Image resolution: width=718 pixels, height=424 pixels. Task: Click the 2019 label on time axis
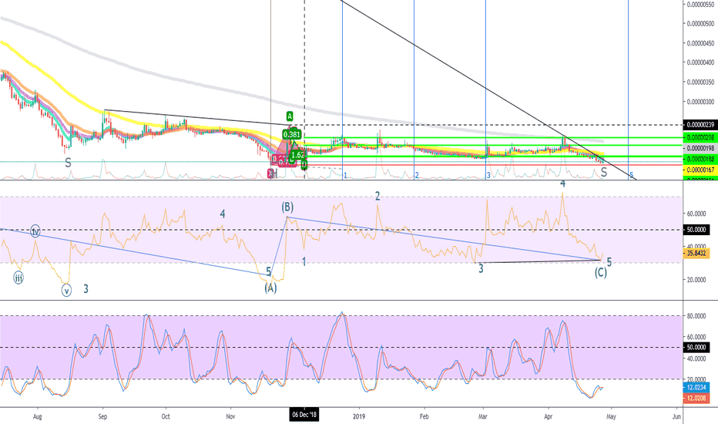tap(360, 416)
